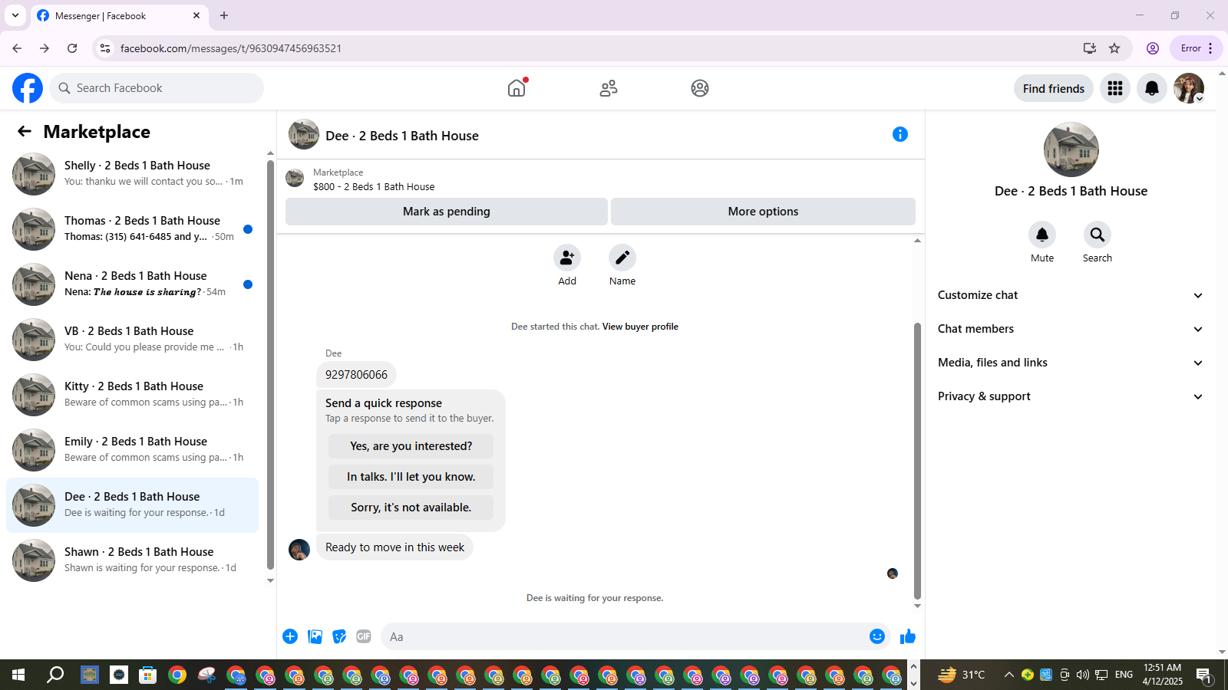
Task: Open the Chrome Error menu button
Action: (1196, 48)
